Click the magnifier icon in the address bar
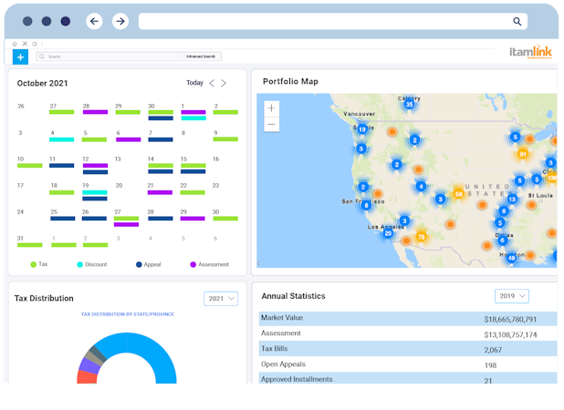The width and height of the screenshot is (564, 410). [x=517, y=21]
